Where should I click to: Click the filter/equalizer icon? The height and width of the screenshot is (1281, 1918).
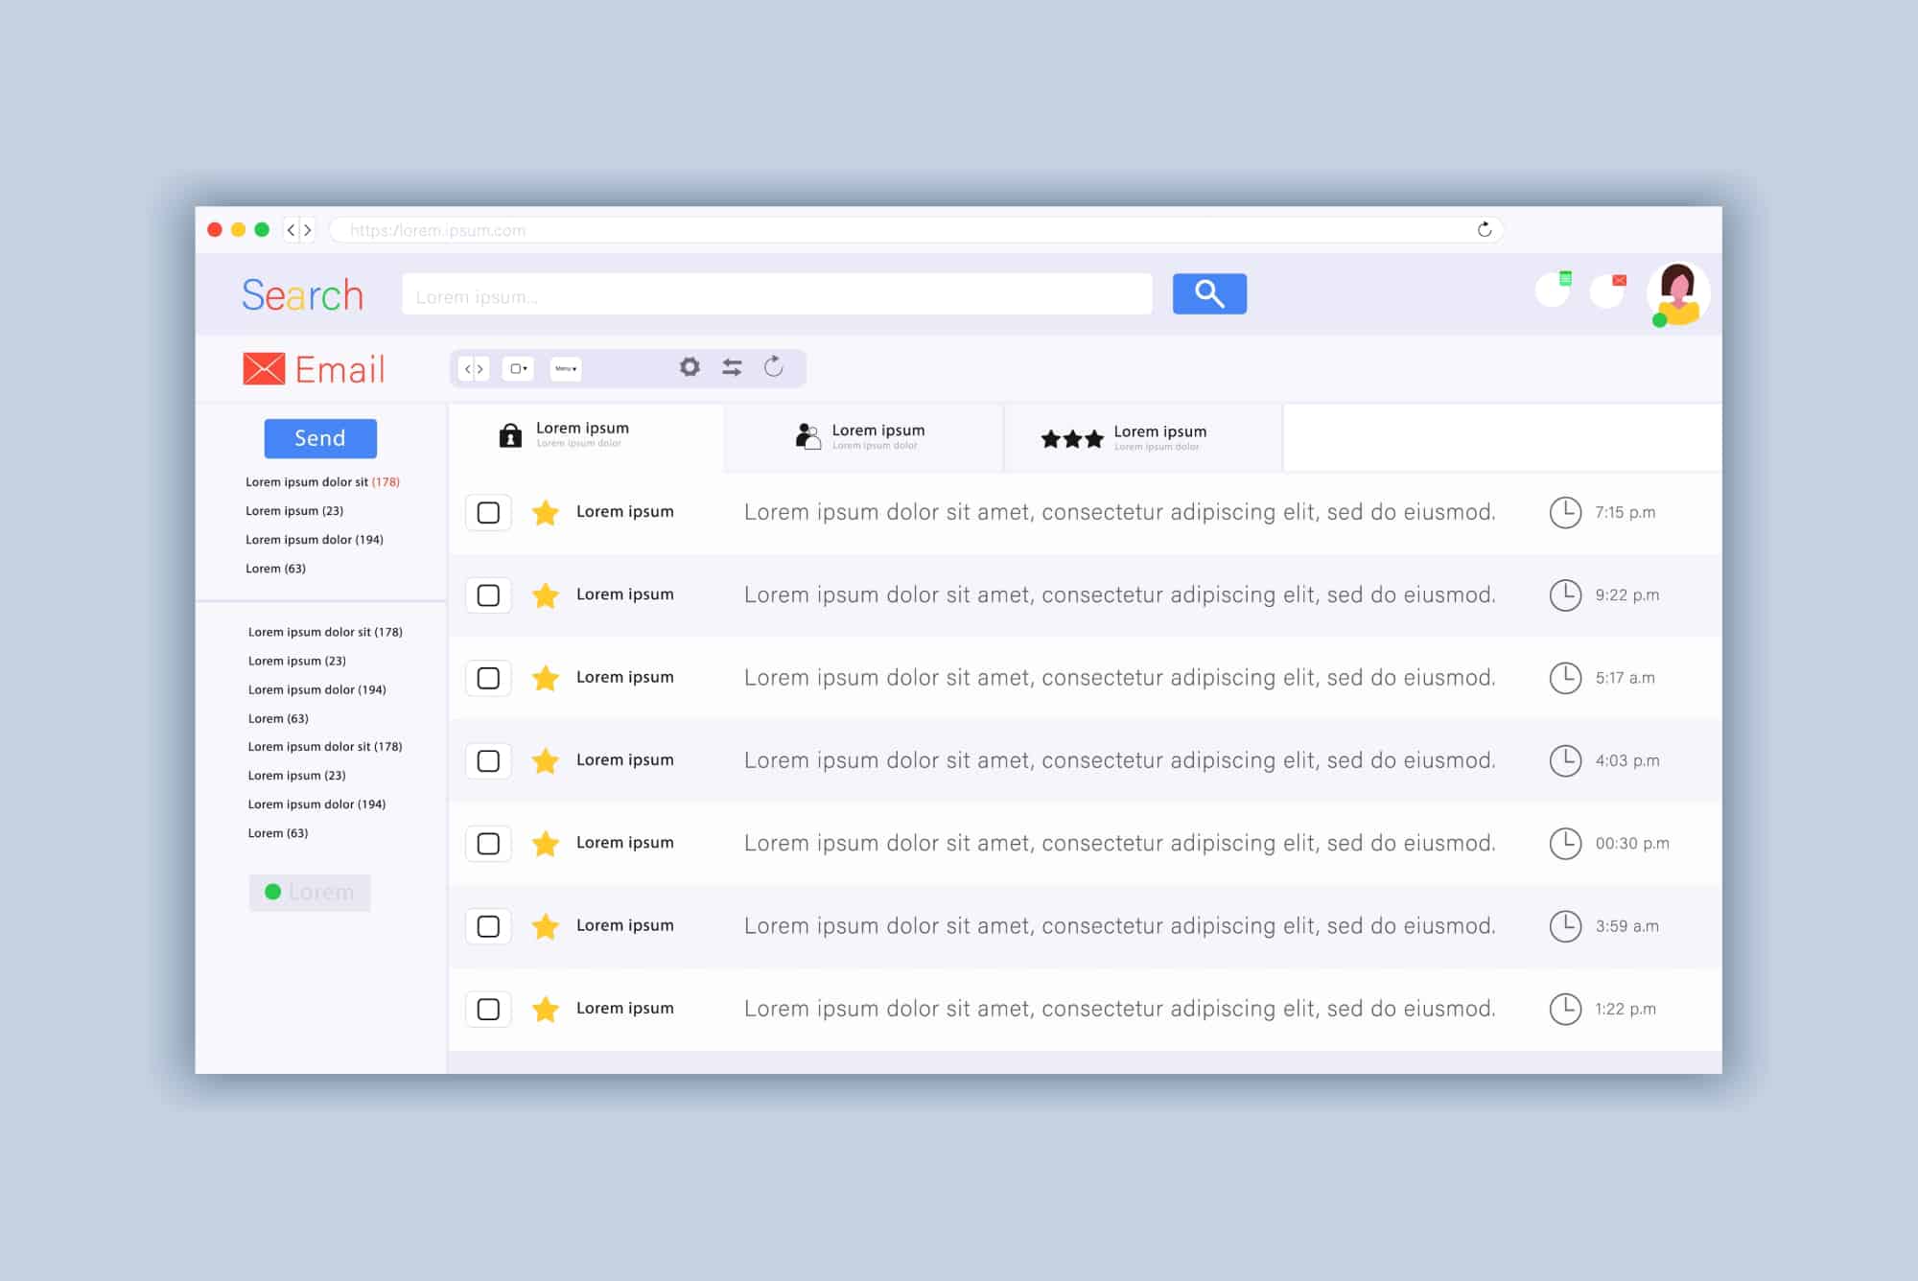(x=731, y=367)
